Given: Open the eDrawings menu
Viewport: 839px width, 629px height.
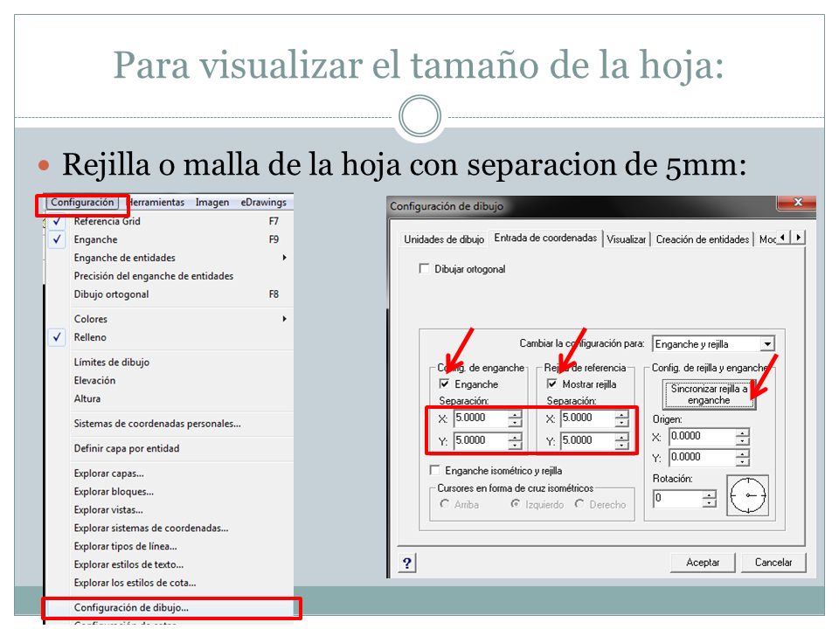Looking at the screenshot, I should (263, 202).
